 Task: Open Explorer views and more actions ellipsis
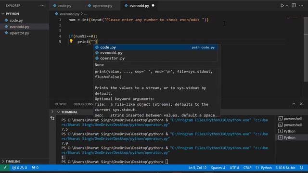pyautogui.click(x=42, y=5)
